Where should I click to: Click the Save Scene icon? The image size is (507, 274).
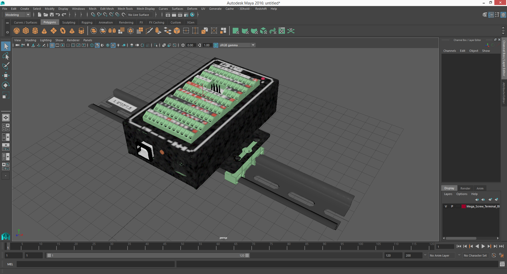coord(52,15)
